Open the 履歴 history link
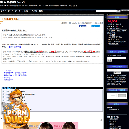Screen dimensions: 129x129 coord(101,23)
